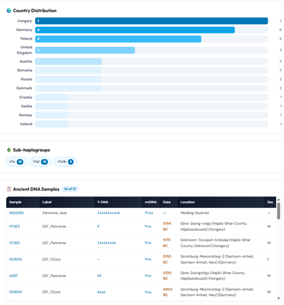284x305 pixels.
Task: Click the Germany distribution bar
Action: (x=135, y=30)
